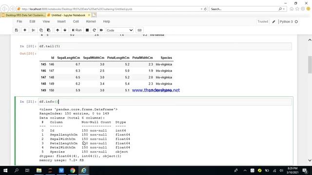Open the cell type Code dropdown

coord(119,30)
